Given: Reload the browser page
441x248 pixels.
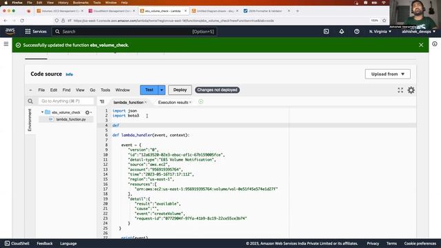Looking at the screenshot, I should pos(22,21).
